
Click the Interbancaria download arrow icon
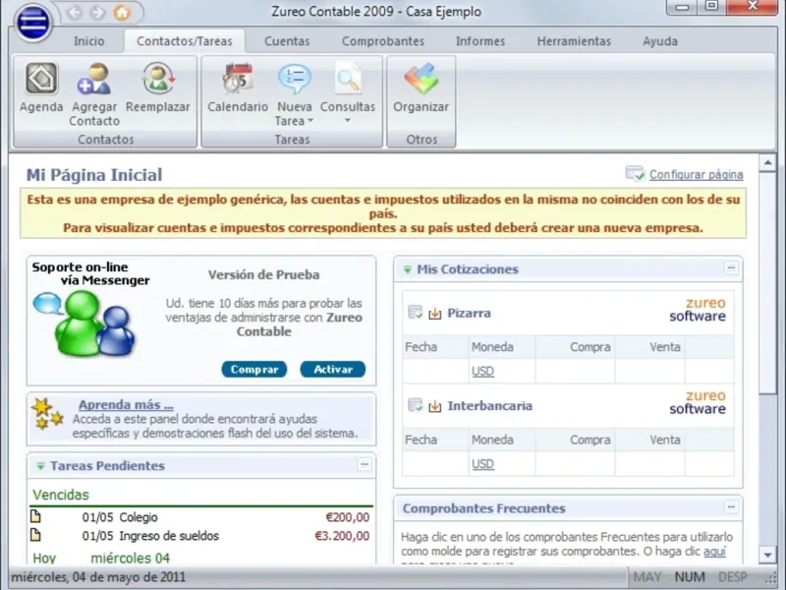pyautogui.click(x=434, y=406)
